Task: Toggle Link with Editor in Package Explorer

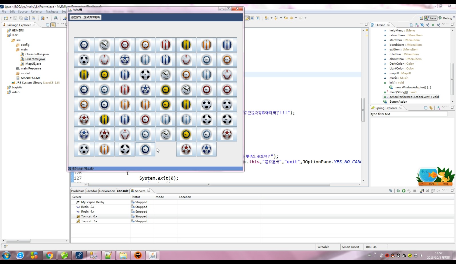Action: [53, 25]
